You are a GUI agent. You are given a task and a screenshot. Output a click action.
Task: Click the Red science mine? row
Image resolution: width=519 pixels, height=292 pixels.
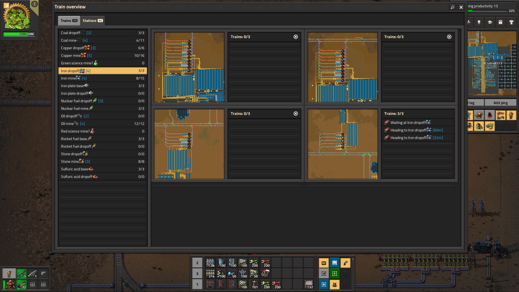pos(103,131)
